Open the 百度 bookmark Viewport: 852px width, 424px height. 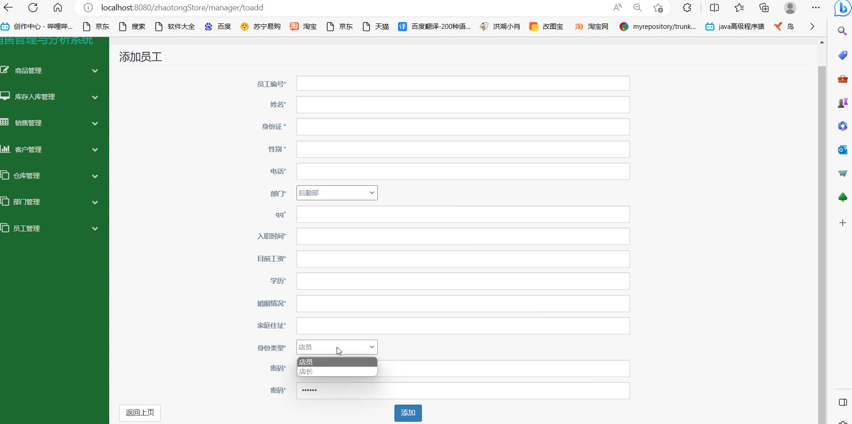pyautogui.click(x=218, y=27)
